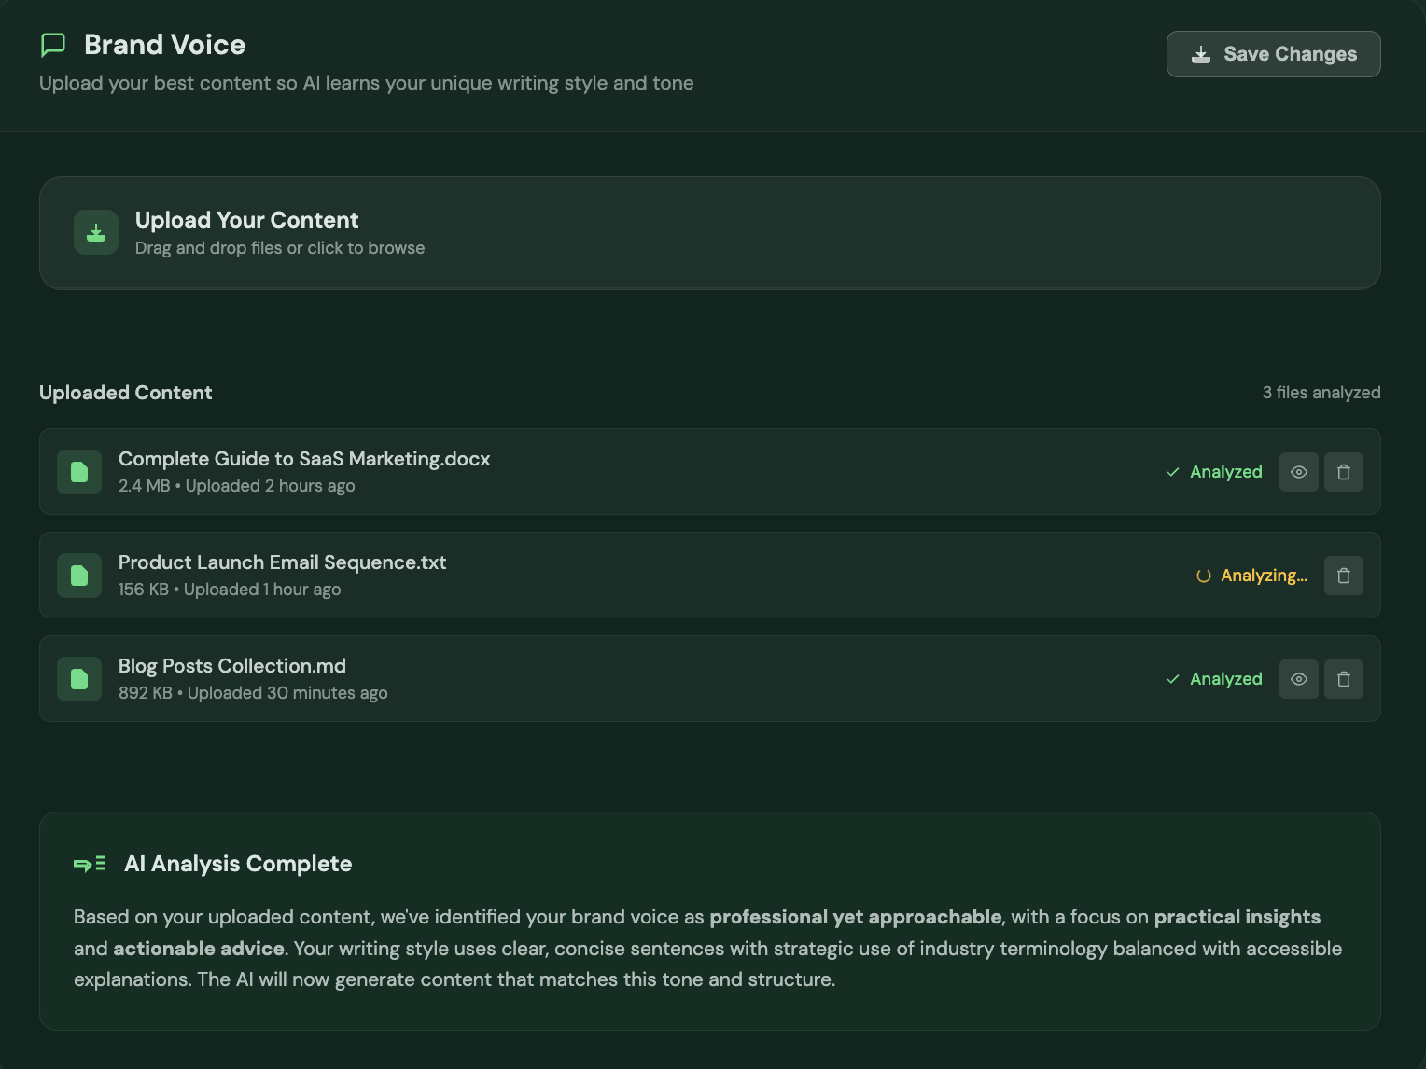Viewport: 1426px width, 1069px height.
Task: Click the Uploaded Content section heading
Action: pos(126,393)
